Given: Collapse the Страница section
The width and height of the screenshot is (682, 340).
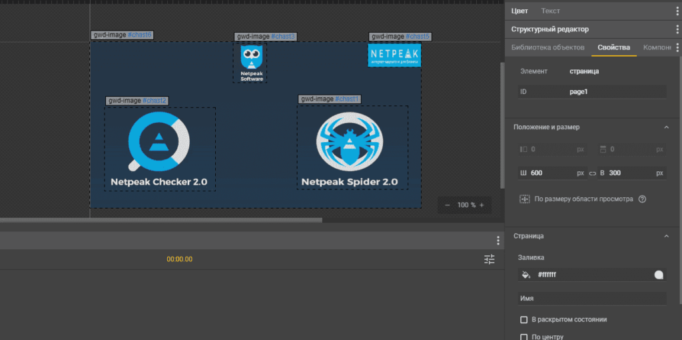Looking at the screenshot, I should (666, 236).
